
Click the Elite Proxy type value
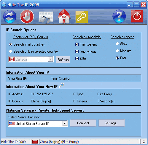pyautogui.click(x=105, y=94)
